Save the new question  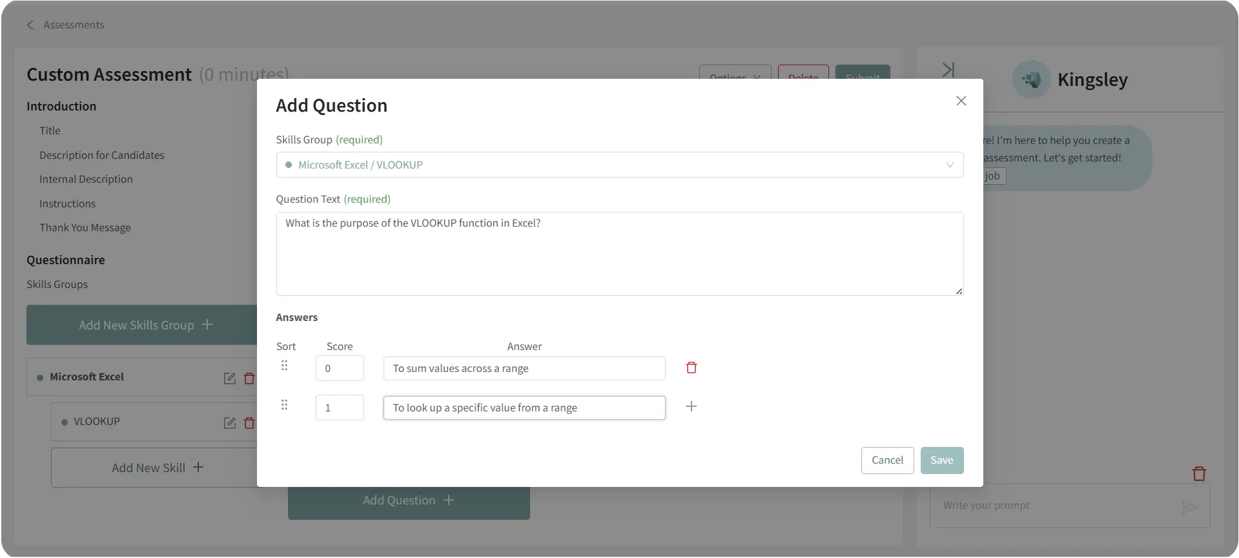(941, 460)
